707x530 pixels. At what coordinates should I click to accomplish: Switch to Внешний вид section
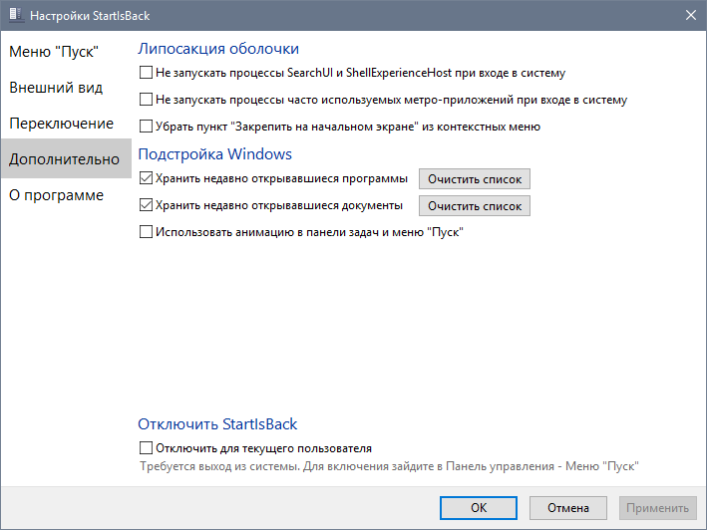tap(56, 88)
